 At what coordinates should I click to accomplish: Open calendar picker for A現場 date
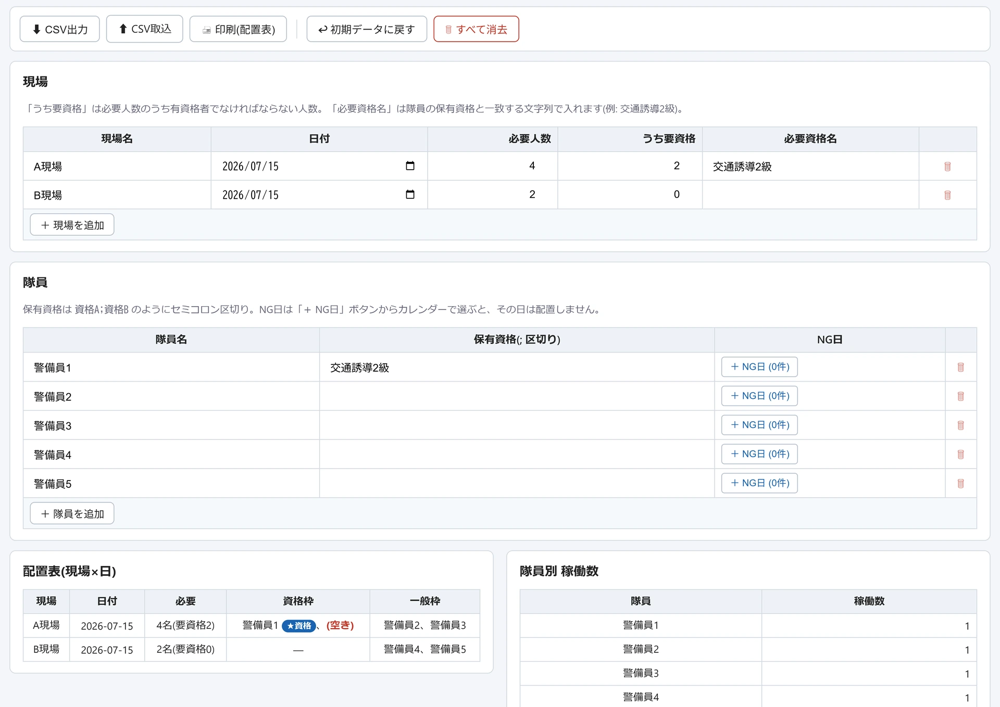[x=410, y=166]
